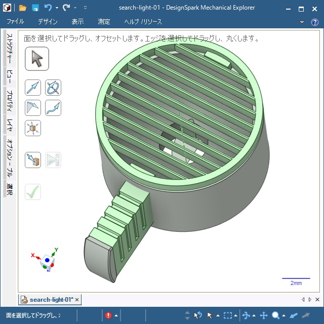Open the デザイン ribbon tab
This screenshot has width=324, height=324.
[x=48, y=22]
